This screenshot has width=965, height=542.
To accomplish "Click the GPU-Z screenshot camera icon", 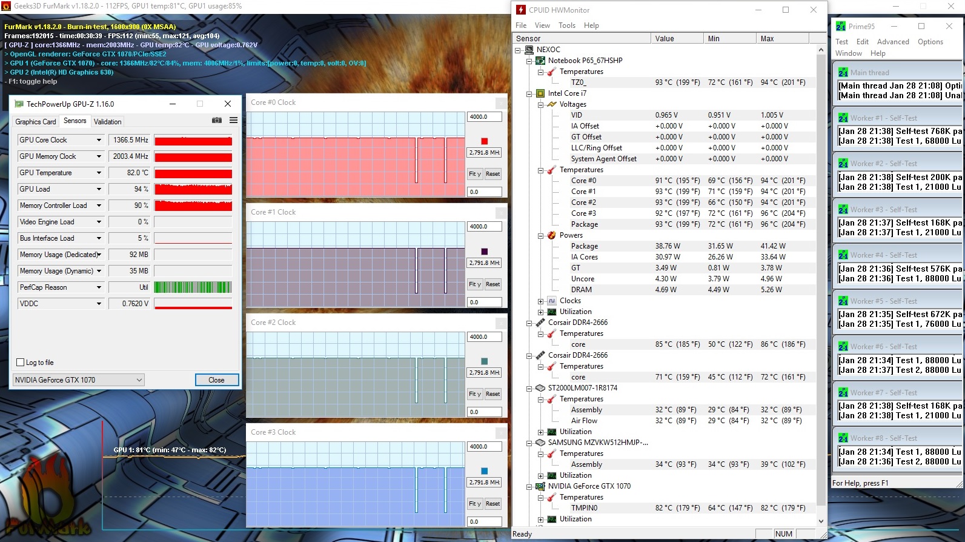I will 216,121.
